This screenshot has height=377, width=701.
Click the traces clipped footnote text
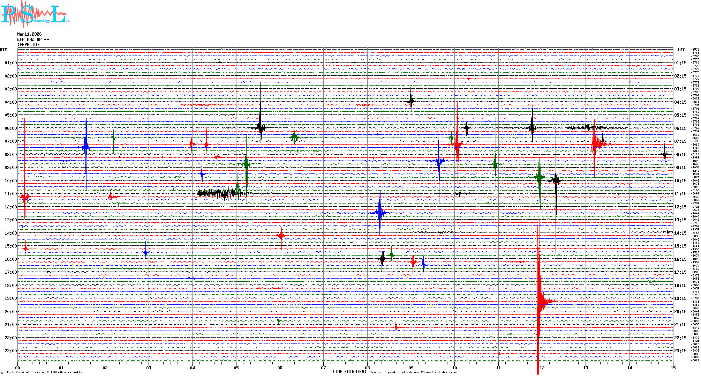point(414,372)
